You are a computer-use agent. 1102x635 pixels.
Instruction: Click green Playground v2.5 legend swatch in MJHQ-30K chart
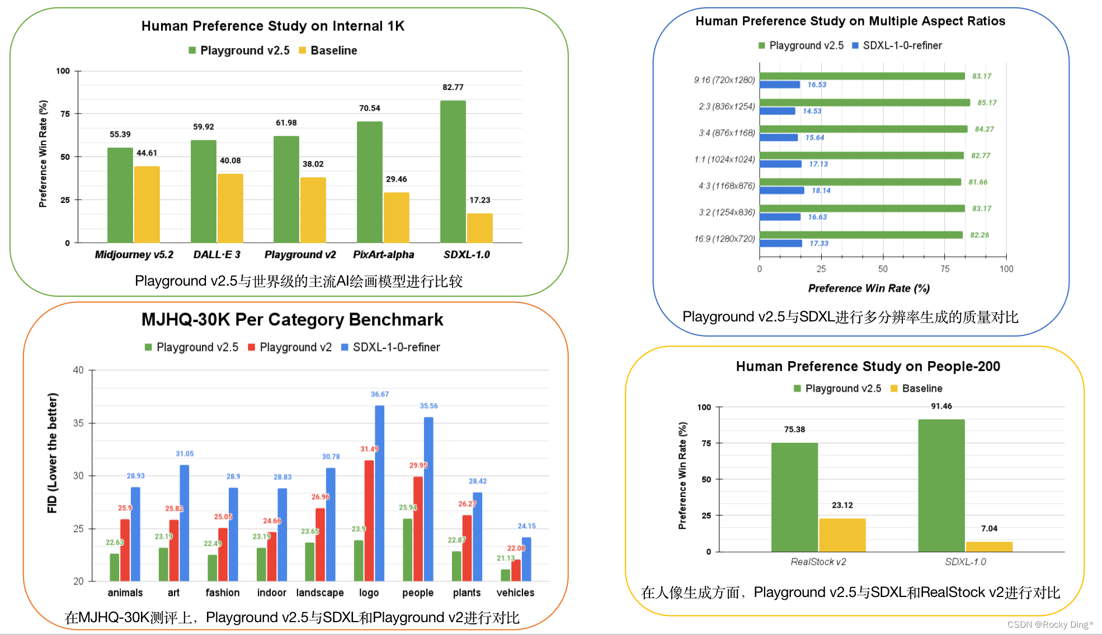pos(148,347)
